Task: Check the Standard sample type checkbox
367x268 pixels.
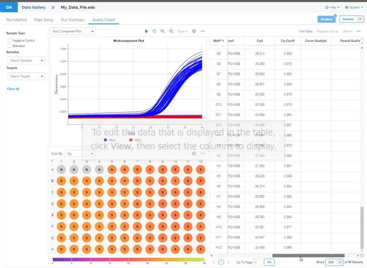Action: [x=10, y=46]
